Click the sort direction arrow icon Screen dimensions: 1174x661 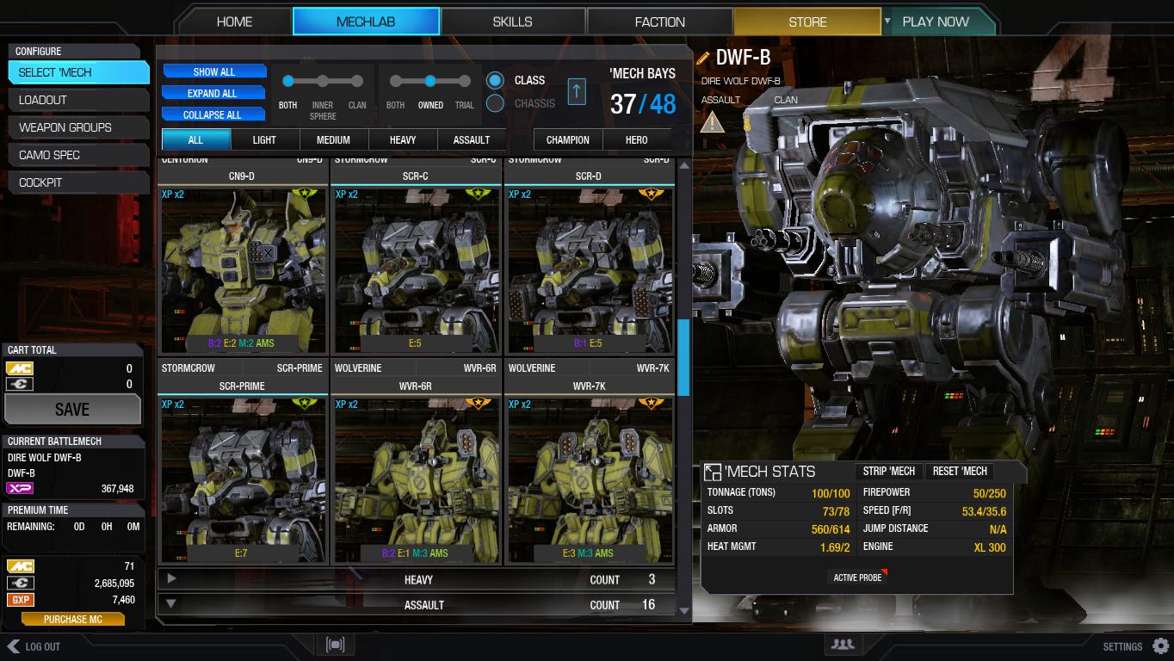point(577,91)
